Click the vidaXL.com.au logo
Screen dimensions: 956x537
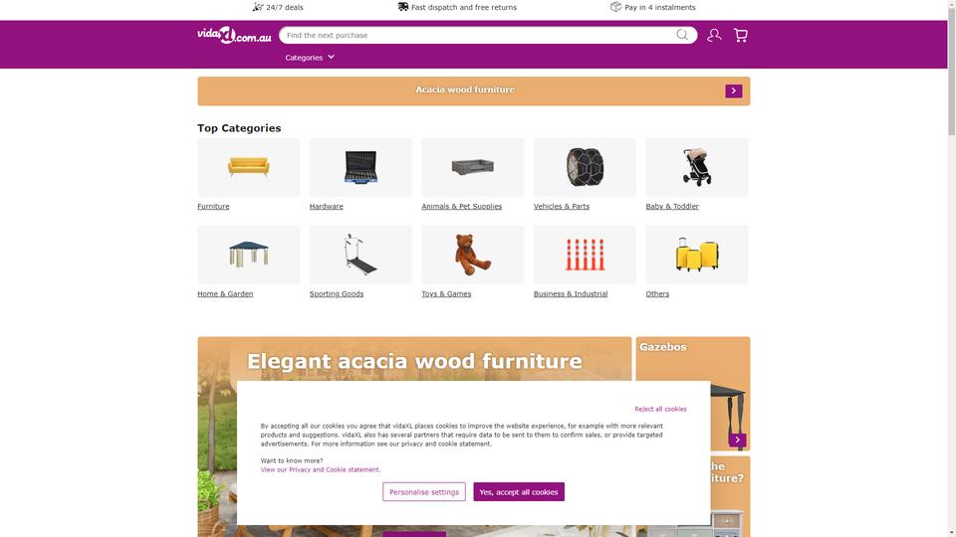(x=234, y=36)
